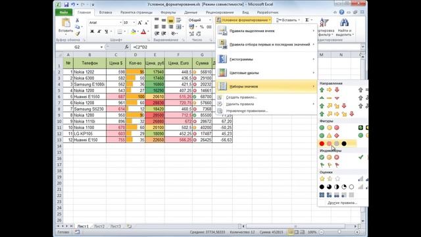This screenshot has height=237, width=421.
Task: Choose the circle, triangle, diamond signs set
Action: point(329,136)
